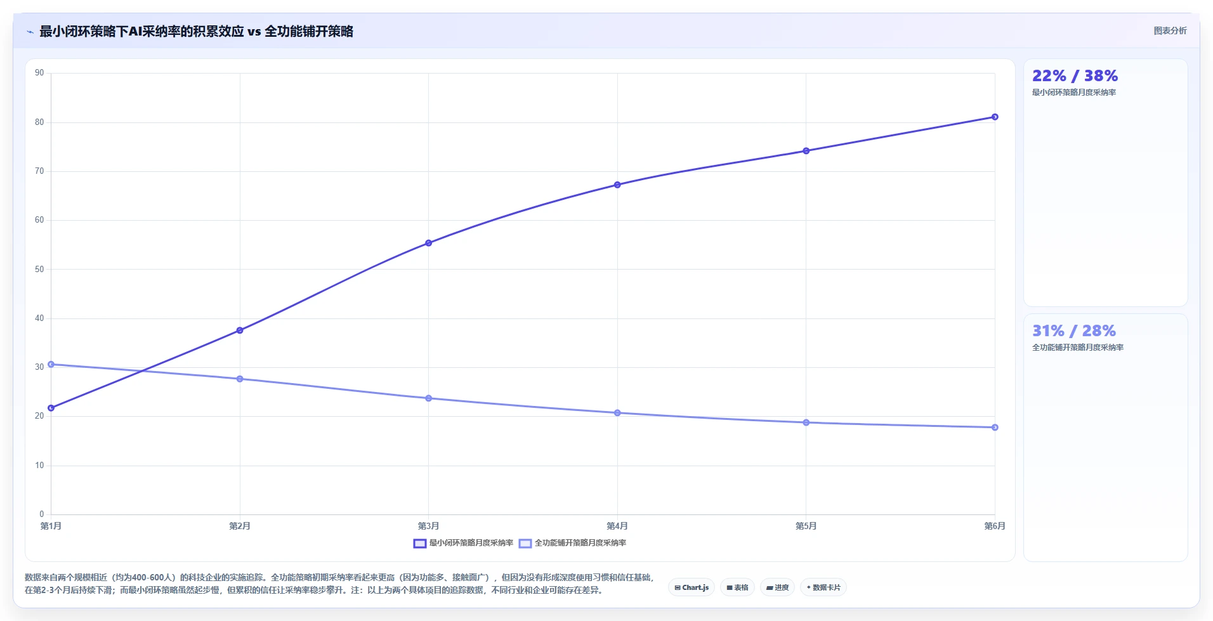Image resolution: width=1213 pixels, height=621 pixels.
Task: Click the dark purple legend color box
Action: pyautogui.click(x=419, y=543)
